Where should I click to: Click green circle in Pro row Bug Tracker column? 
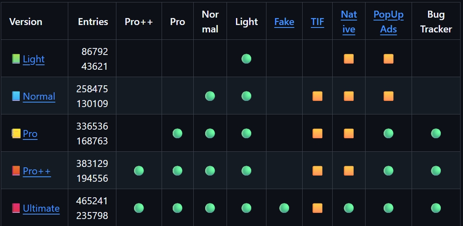[x=436, y=133]
